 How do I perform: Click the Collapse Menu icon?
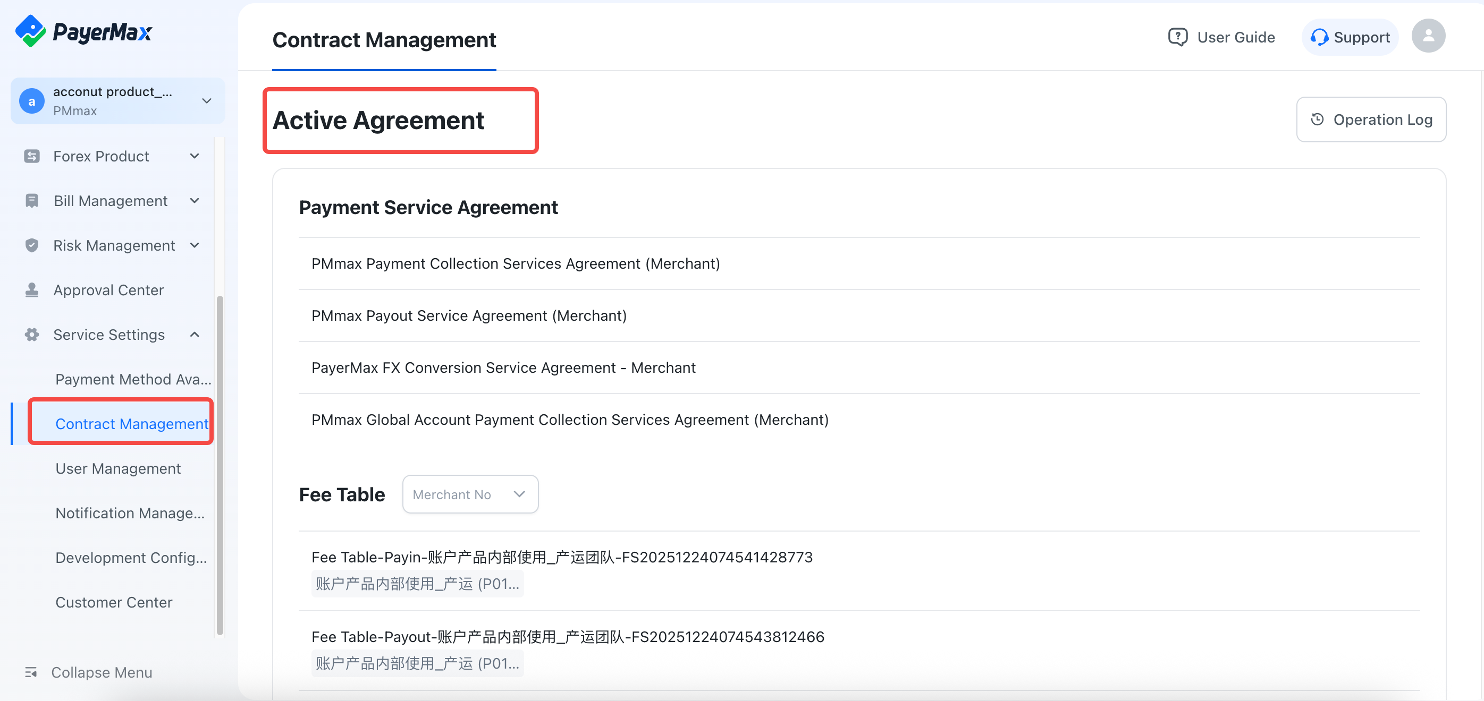point(31,672)
